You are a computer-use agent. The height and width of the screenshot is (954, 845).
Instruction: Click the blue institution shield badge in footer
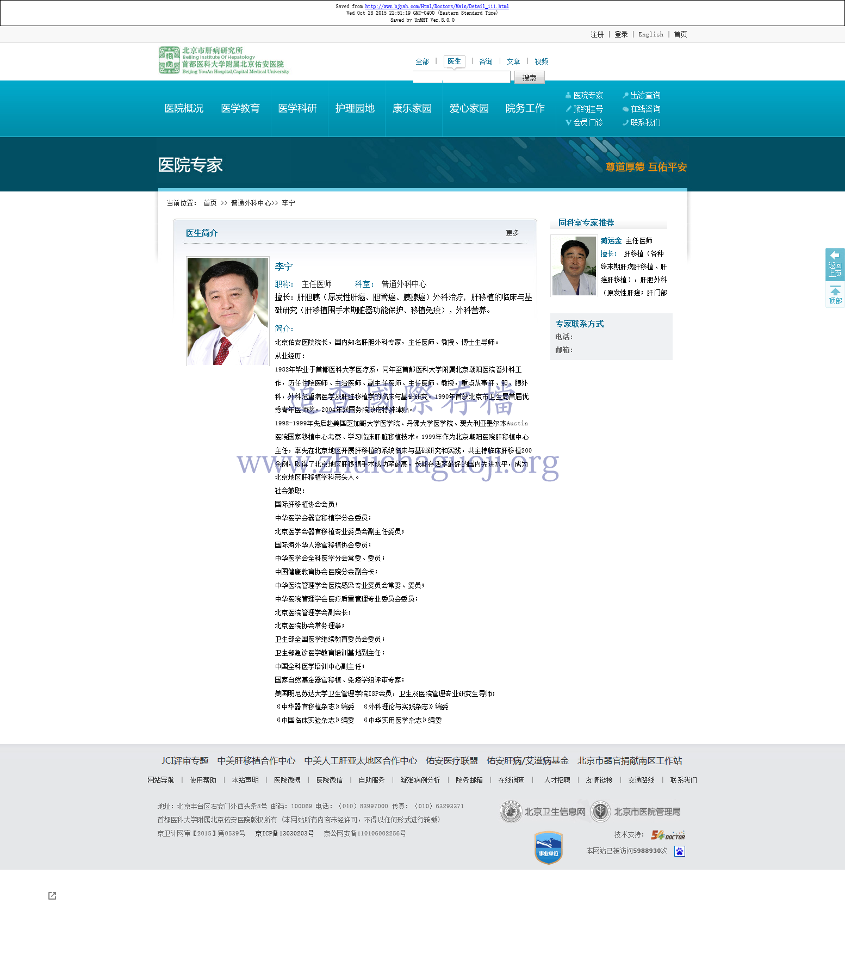[548, 847]
